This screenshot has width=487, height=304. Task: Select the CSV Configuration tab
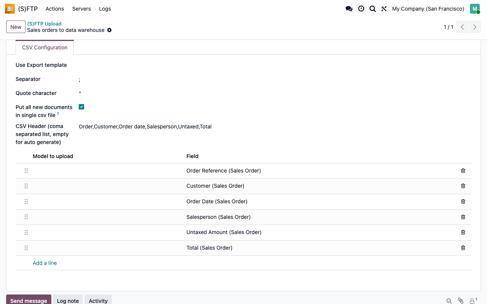pyautogui.click(x=45, y=47)
